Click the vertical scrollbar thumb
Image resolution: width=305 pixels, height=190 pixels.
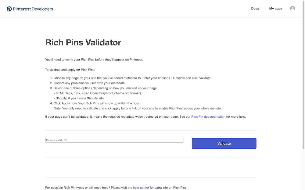[303, 75]
